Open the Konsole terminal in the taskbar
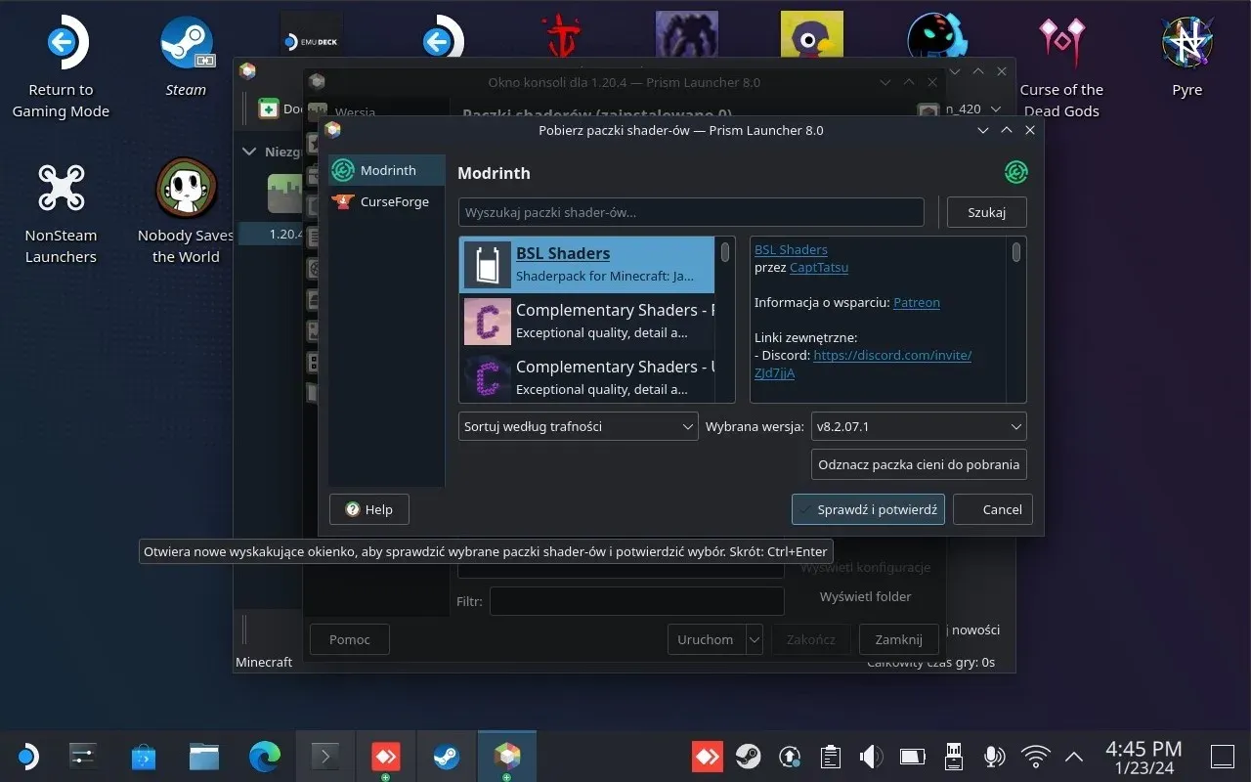 pos(325,756)
